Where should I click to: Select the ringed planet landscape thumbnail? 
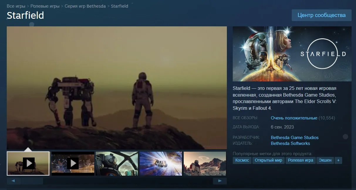pos(205,163)
